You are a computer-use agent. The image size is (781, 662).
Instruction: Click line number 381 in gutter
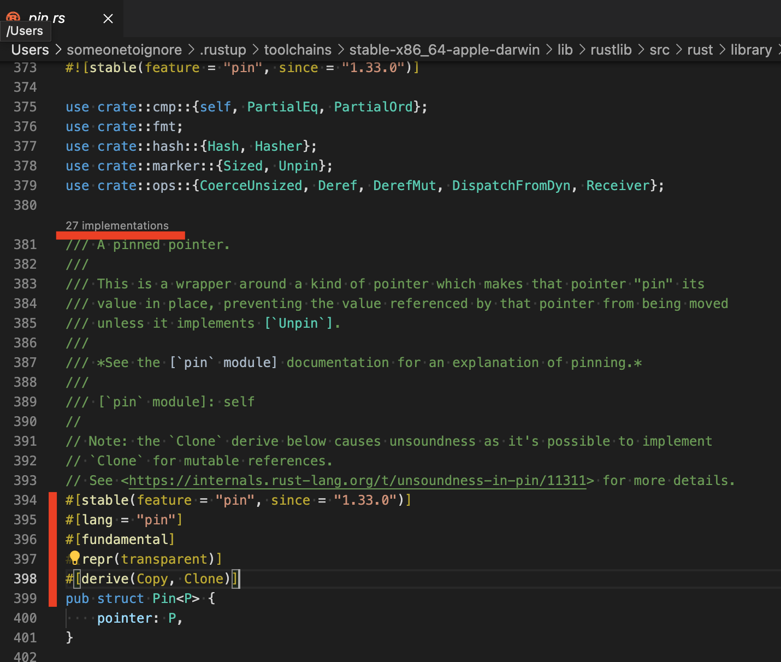[x=25, y=244]
